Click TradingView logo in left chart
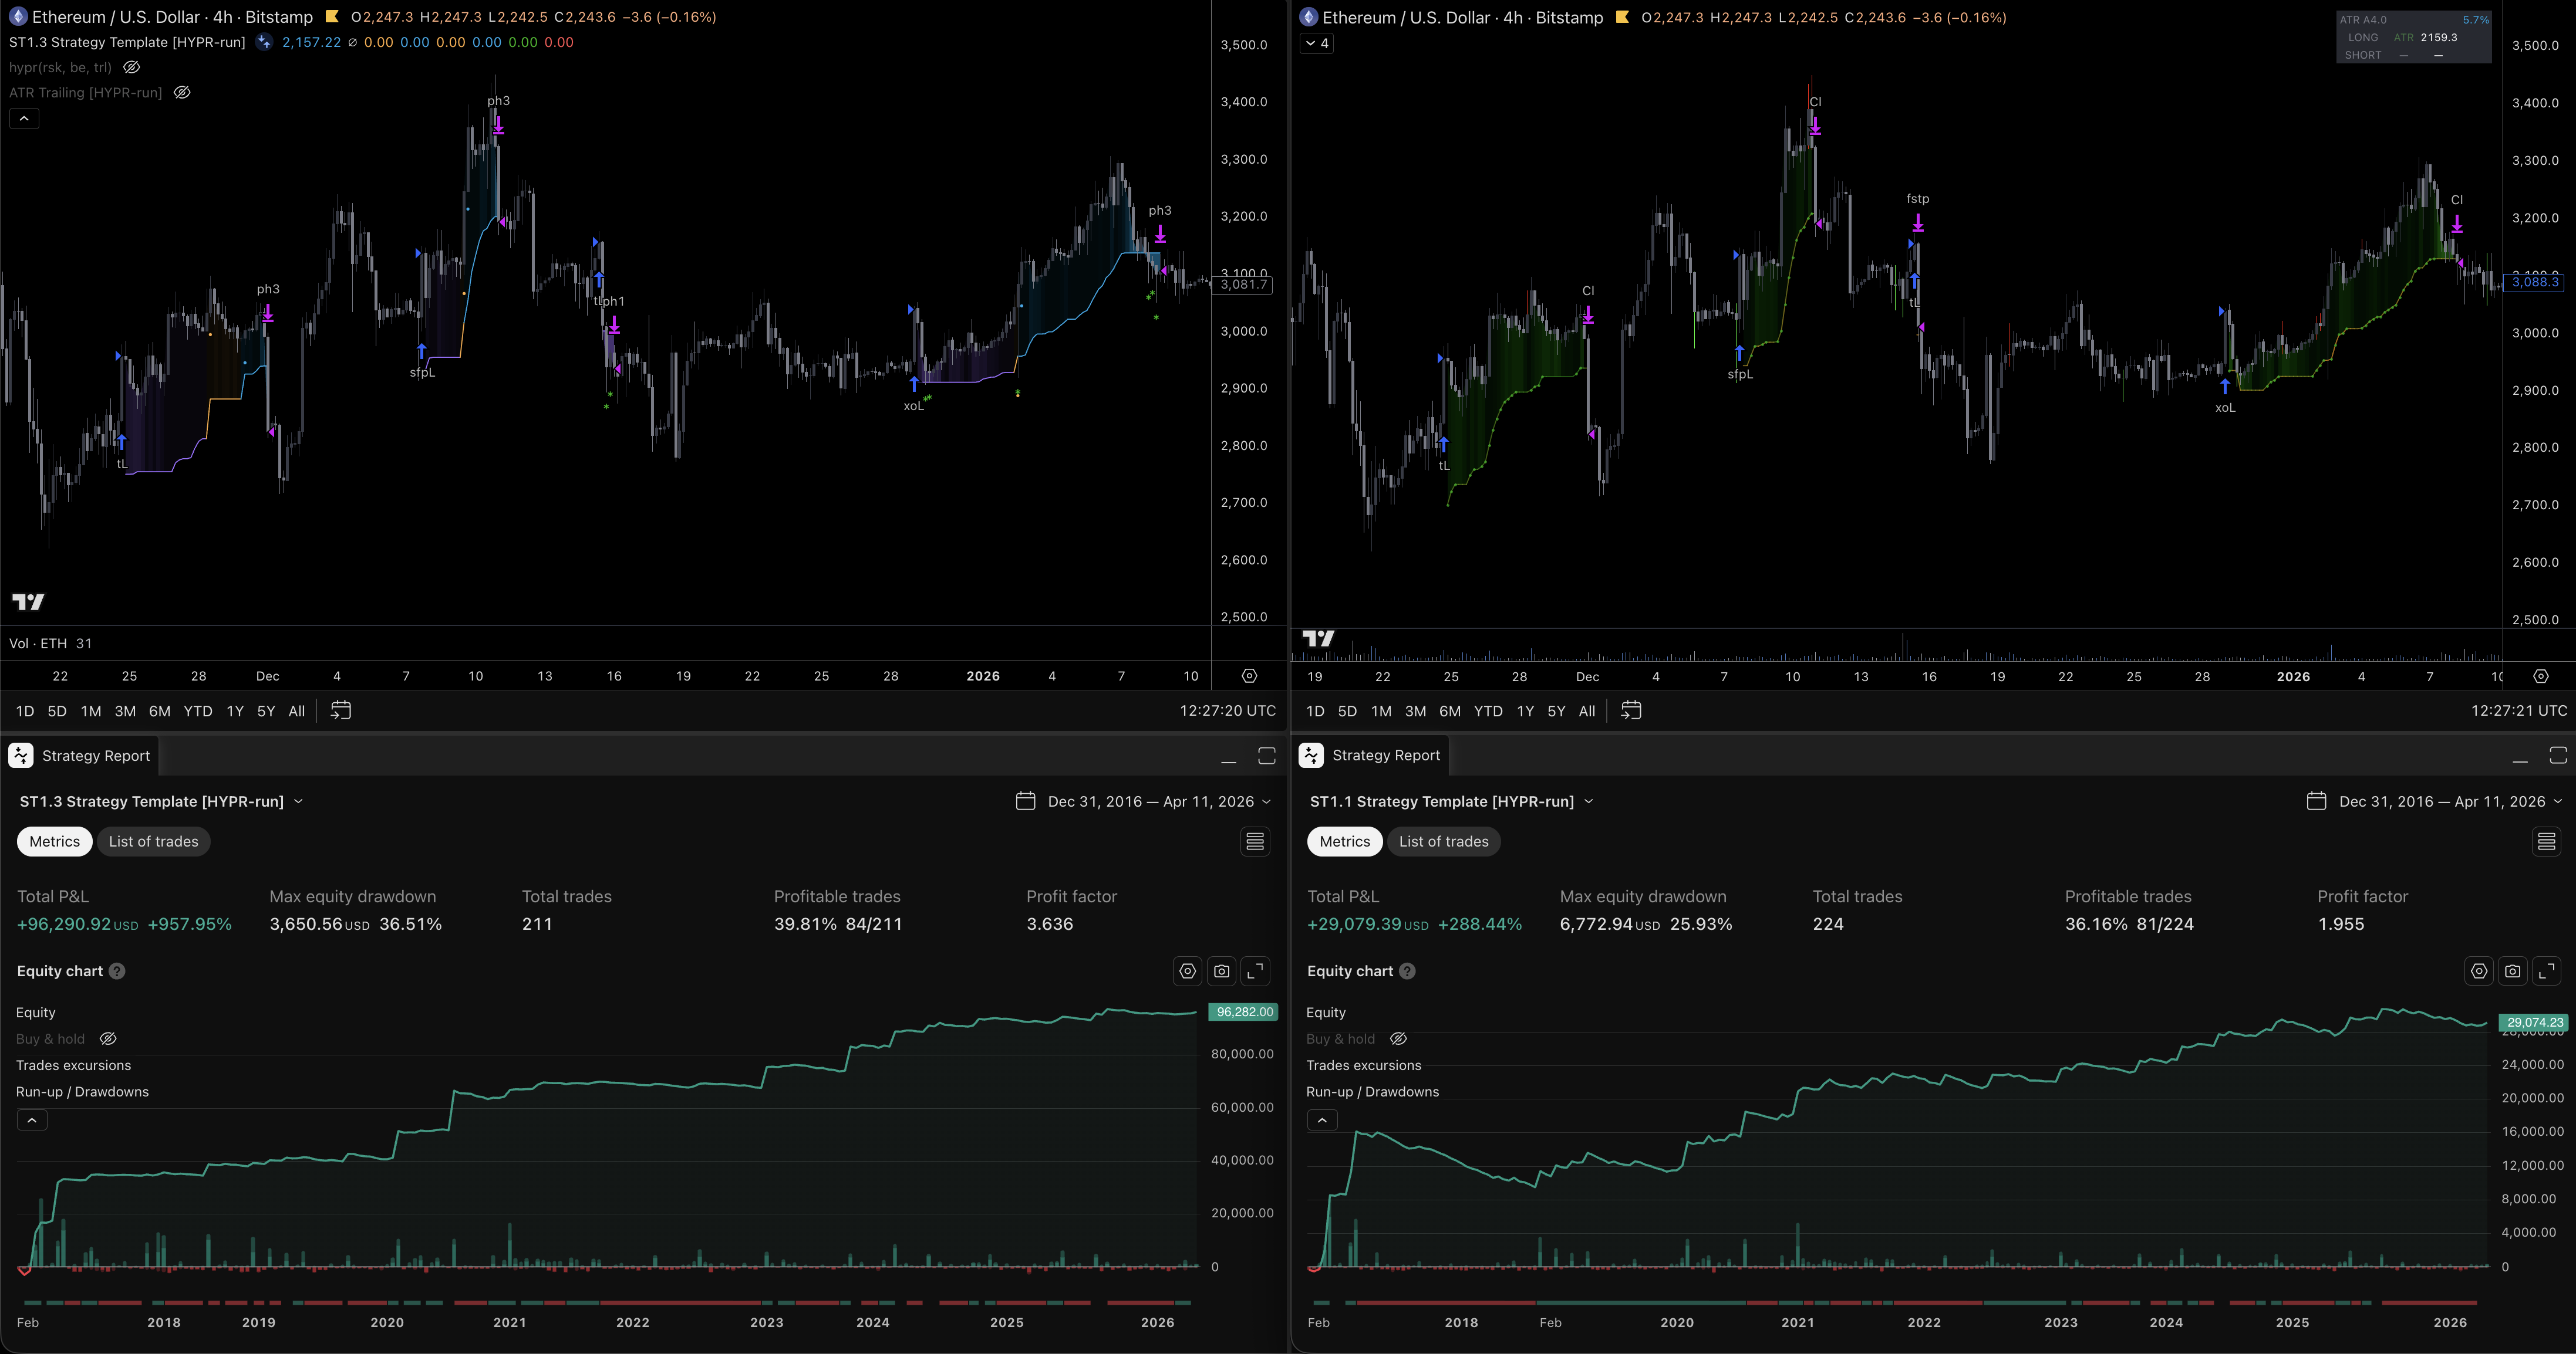2576x1354 pixels. (28, 601)
